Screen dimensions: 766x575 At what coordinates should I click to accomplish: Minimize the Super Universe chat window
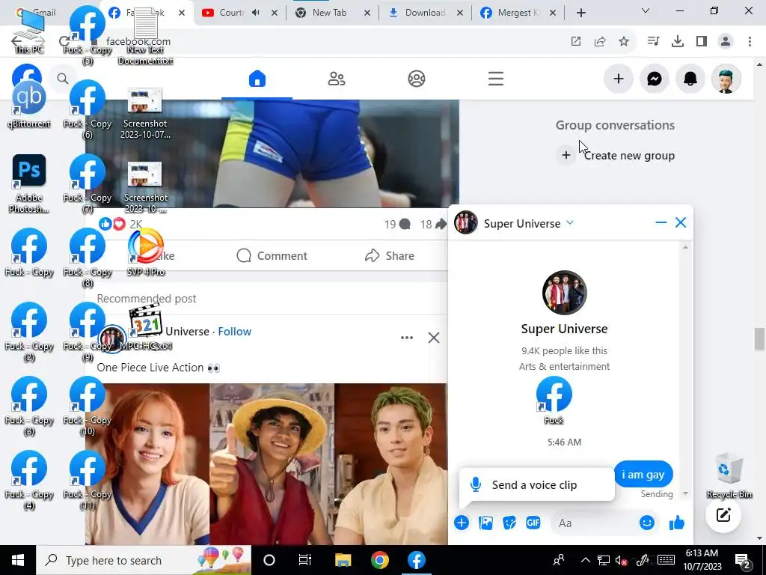pyautogui.click(x=661, y=222)
